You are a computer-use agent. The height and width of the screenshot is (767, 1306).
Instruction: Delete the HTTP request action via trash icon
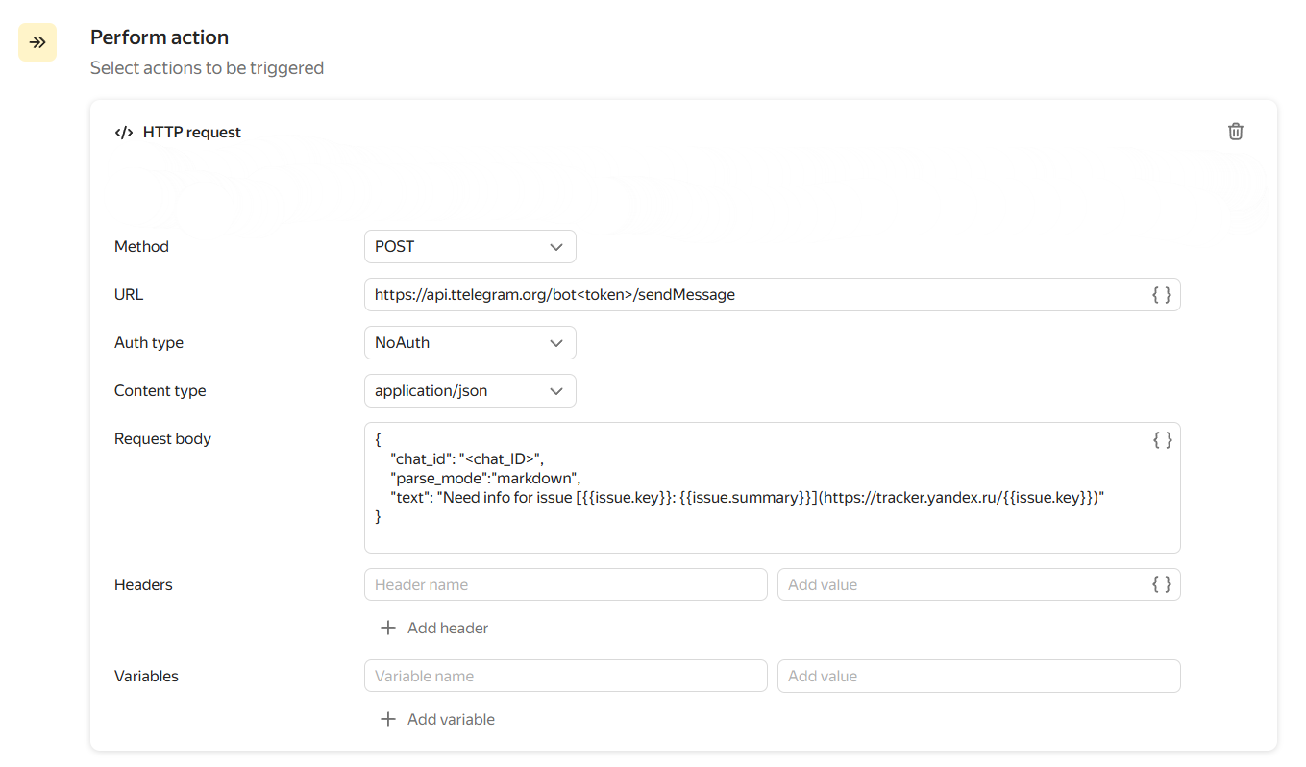pos(1236,132)
